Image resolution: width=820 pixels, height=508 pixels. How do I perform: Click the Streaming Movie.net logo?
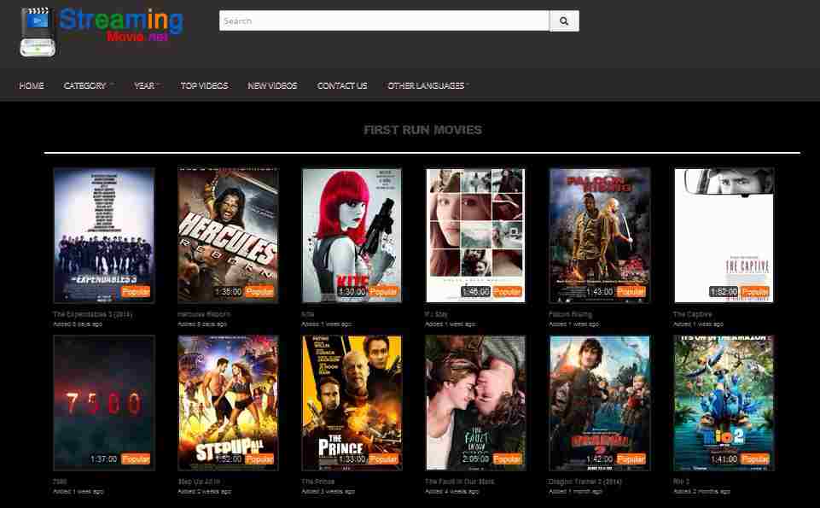(x=102, y=32)
